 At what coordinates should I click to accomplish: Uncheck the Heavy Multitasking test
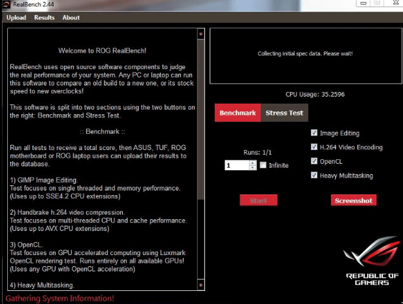[314, 175]
